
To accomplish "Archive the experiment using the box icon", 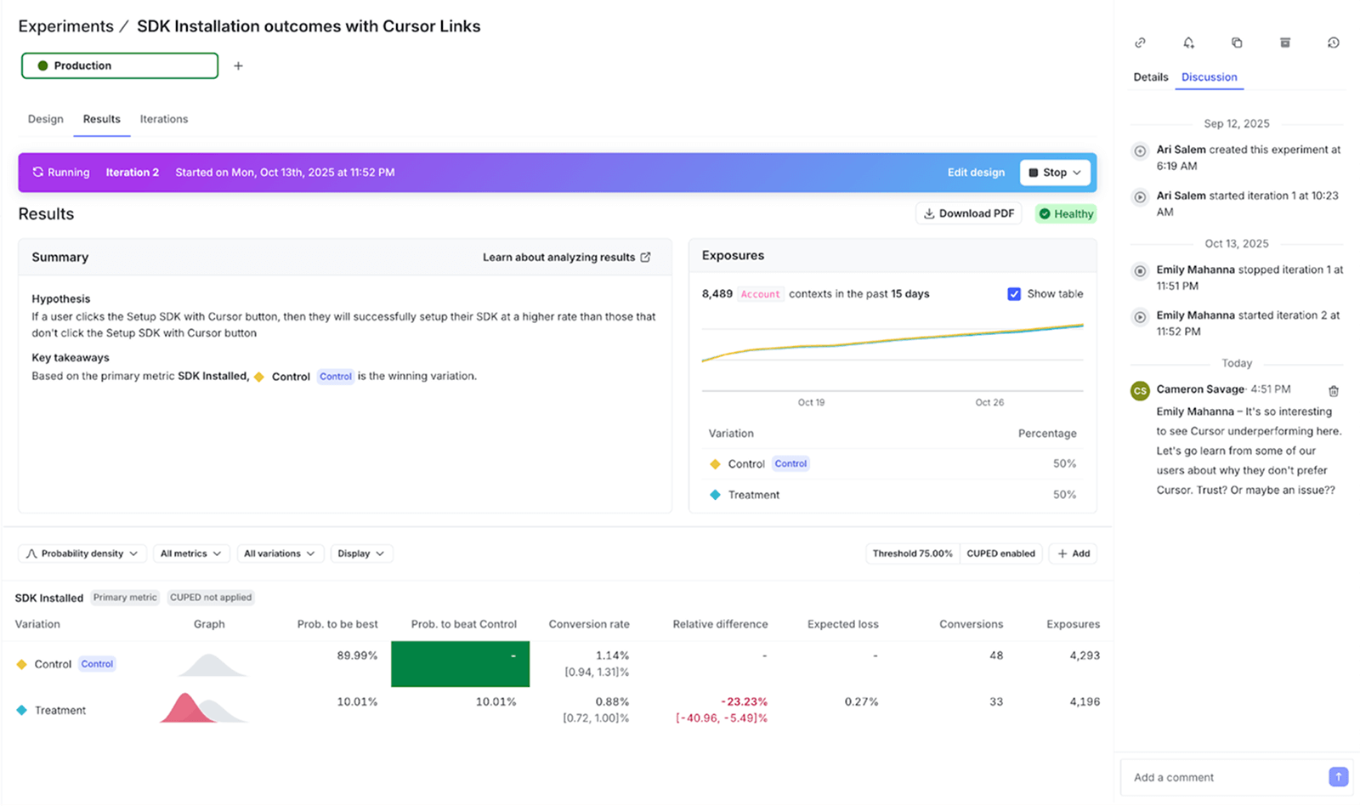I will click(x=1285, y=43).
